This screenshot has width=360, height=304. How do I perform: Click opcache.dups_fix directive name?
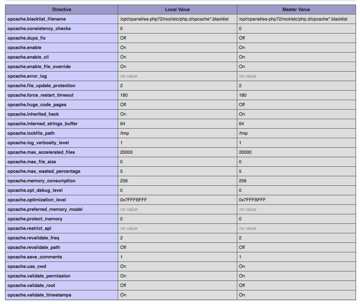[x=27, y=38]
